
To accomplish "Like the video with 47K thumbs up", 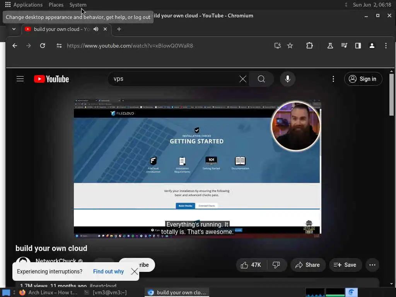I will coord(251,265).
